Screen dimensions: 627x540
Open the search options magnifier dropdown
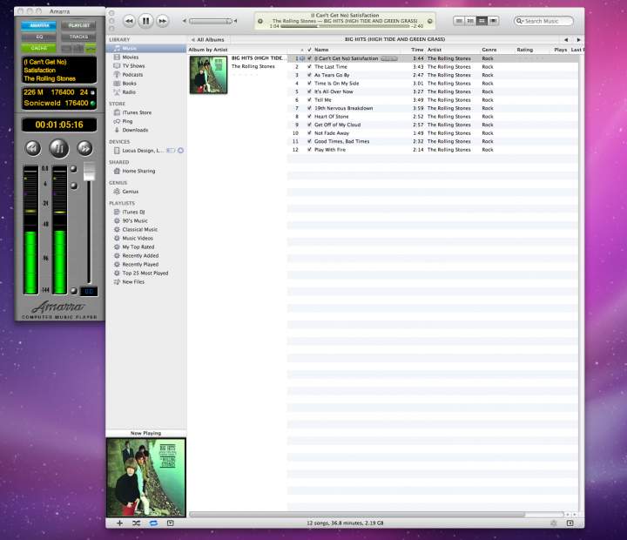[519, 21]
